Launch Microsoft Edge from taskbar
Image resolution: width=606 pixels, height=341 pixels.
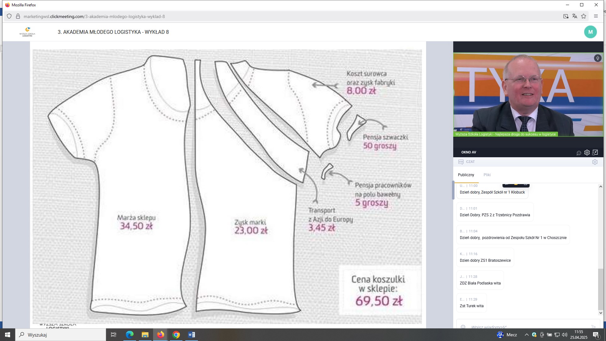130,335
